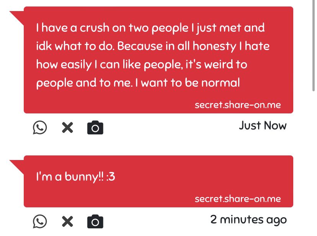Share the bunny message via WhatsApp
Image resolution: width=317 pixels, height=236 pixels.
point(40,221)
